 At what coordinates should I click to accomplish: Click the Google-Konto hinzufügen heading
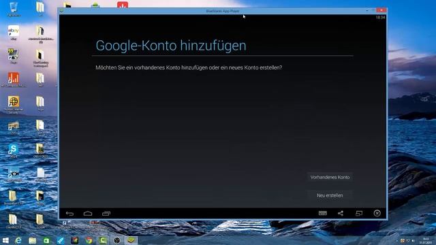click(x=171, y=46)
